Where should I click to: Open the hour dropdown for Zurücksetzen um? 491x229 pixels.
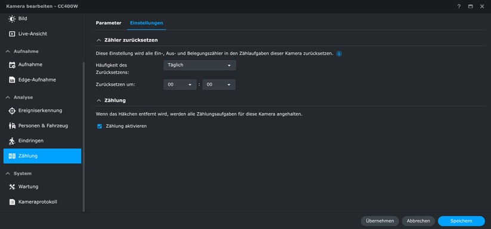180,84
